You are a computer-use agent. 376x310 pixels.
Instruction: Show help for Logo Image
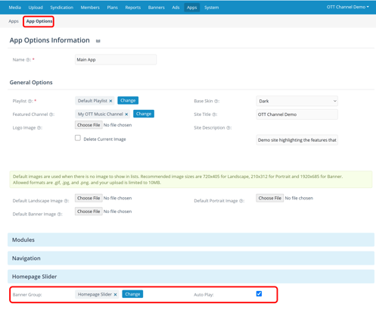(39, 128)
